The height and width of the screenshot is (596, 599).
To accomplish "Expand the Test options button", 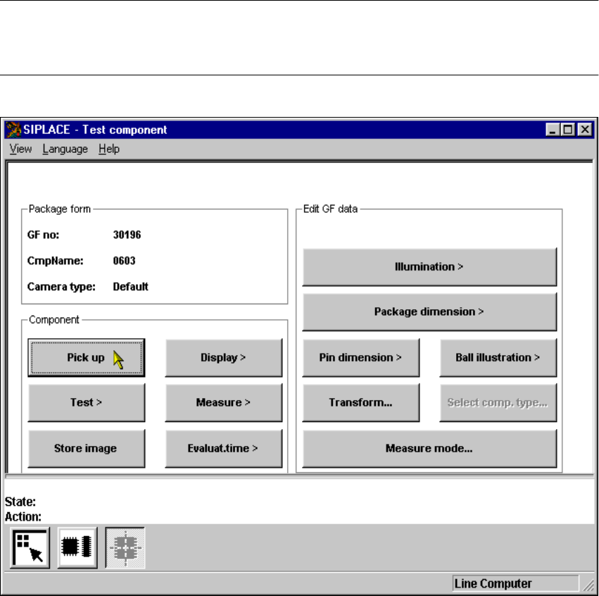I will pyautogui.click(x=86, y=403).
